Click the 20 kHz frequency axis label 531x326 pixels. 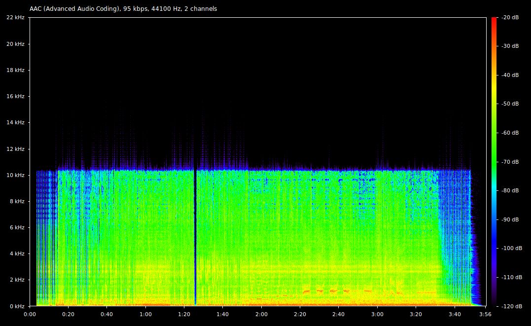[16, 44]
